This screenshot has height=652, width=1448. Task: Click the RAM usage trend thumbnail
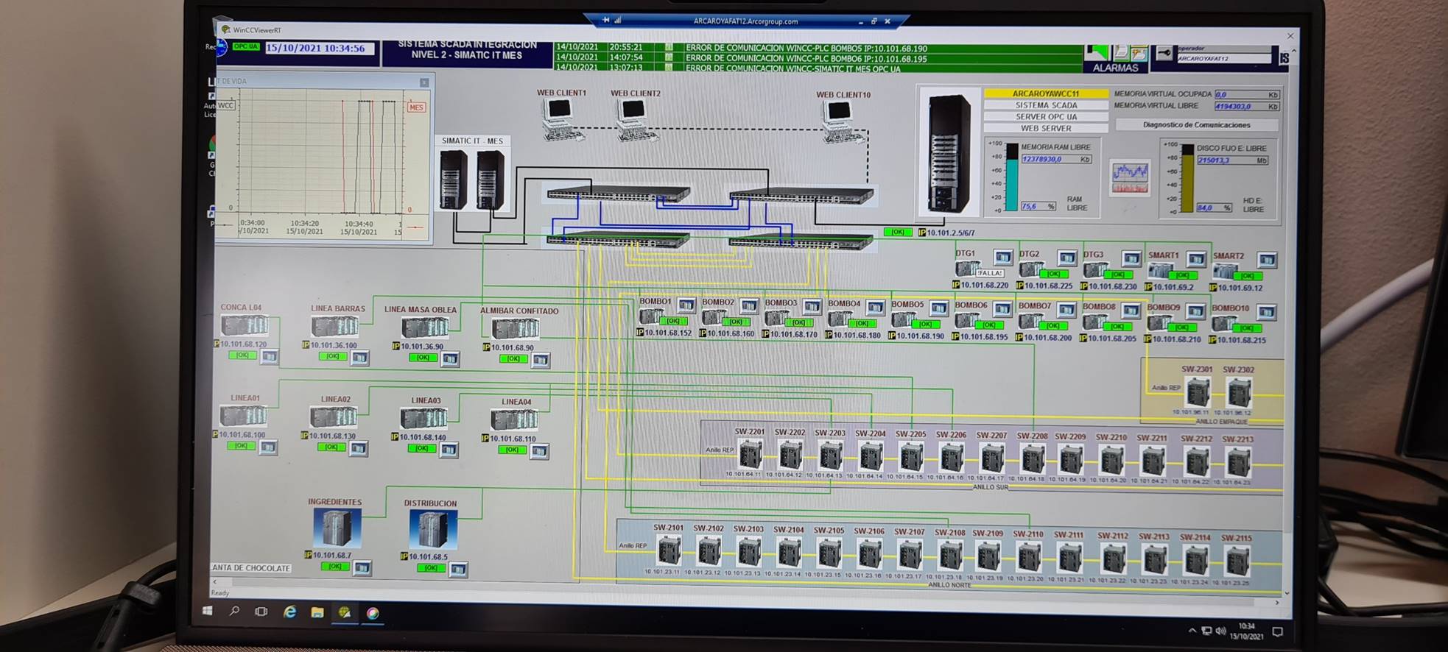pyautogui.click(x=1130, y=179)
